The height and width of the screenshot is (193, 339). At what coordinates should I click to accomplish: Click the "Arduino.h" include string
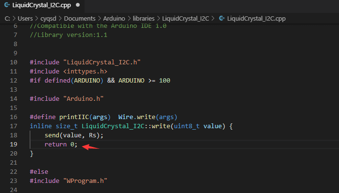pos(83,99)
